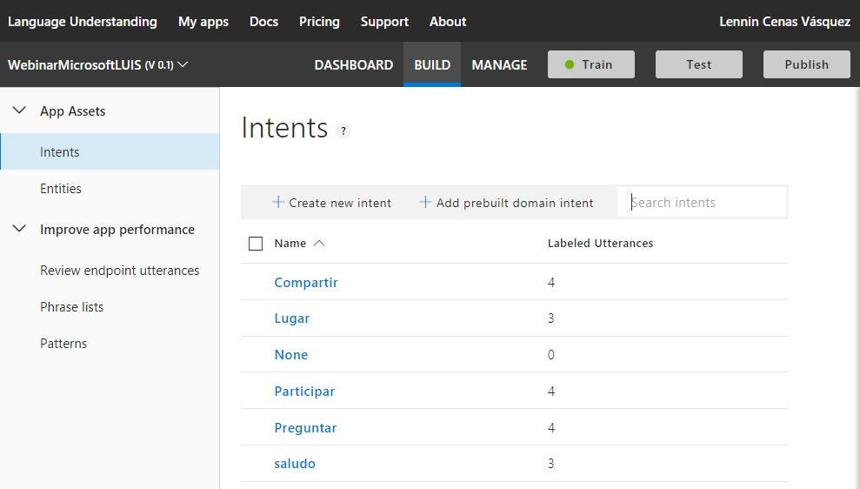Viewport: 860px width, 489px height.
Task: Click the Name column sort arrow
Action: click(319, 243)
